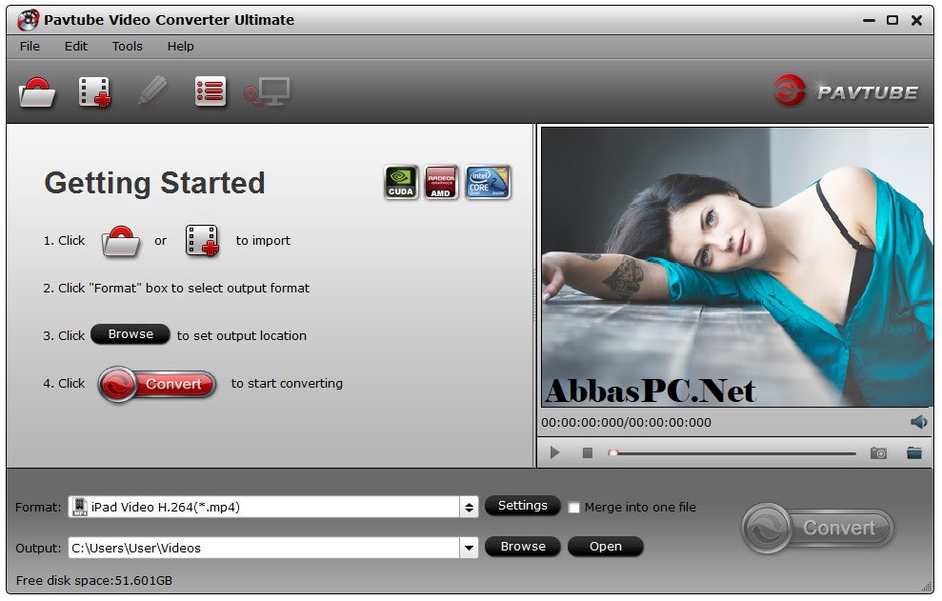
Task: Click the Pavtube logo in toolbar
Action: point(846,91)
